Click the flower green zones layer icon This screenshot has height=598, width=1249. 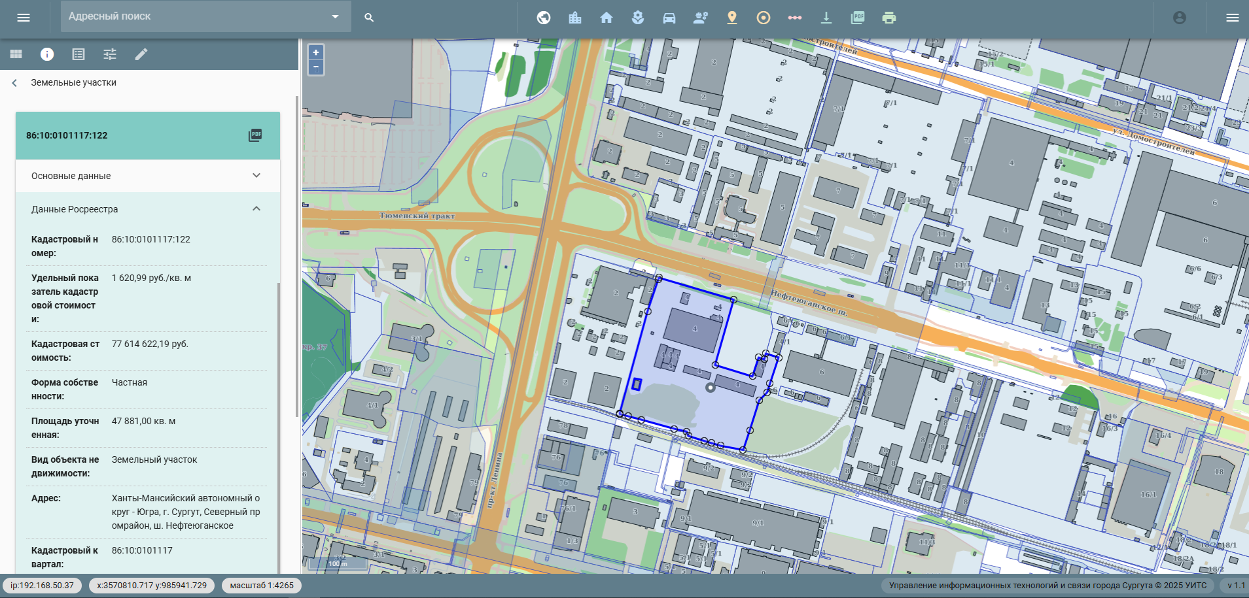click(x=637, y=18)
